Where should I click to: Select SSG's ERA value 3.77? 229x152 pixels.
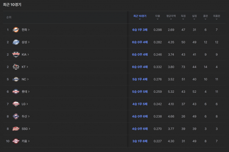click(x=171, y=129)
